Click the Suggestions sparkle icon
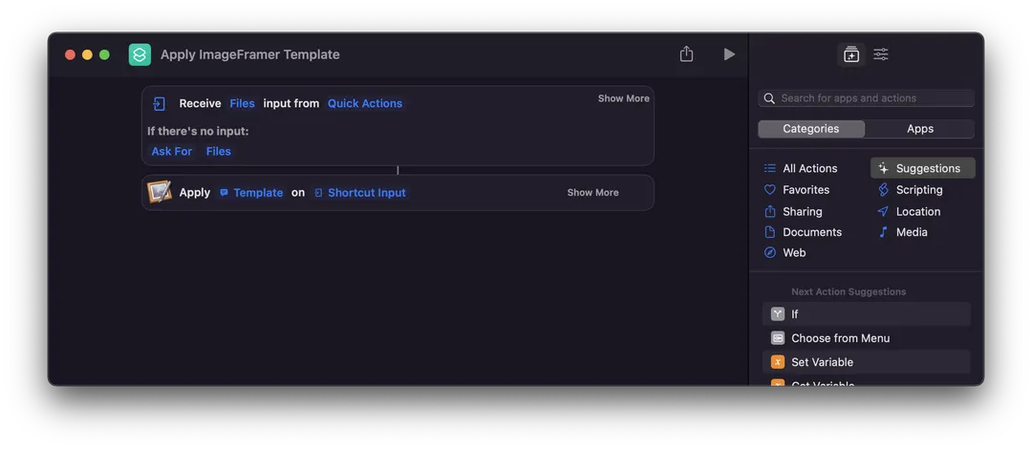Screen dimensions: 1032x449 883,168
